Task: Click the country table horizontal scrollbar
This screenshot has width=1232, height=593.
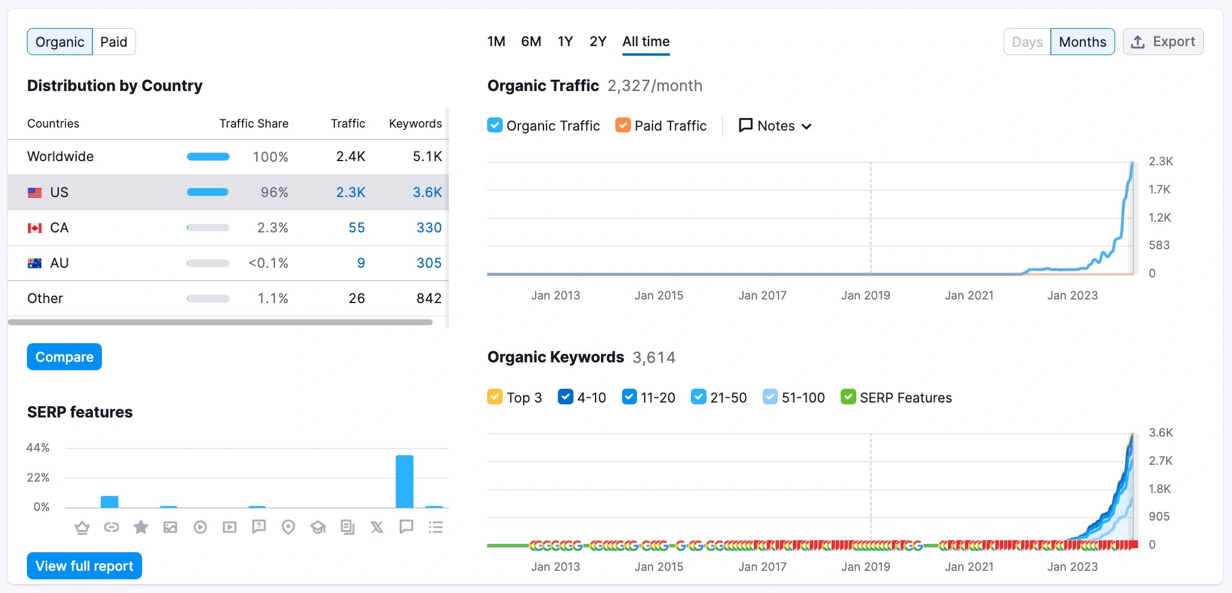Action: point(220,322)
